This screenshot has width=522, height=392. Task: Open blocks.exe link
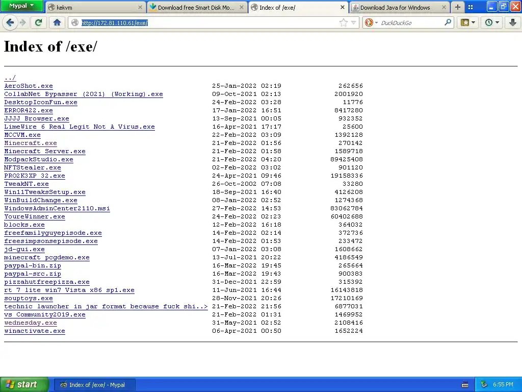[24, 225]
